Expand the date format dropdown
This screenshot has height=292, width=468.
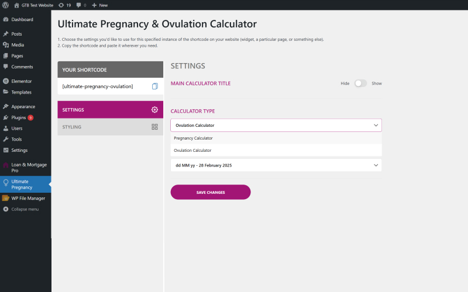276,165
